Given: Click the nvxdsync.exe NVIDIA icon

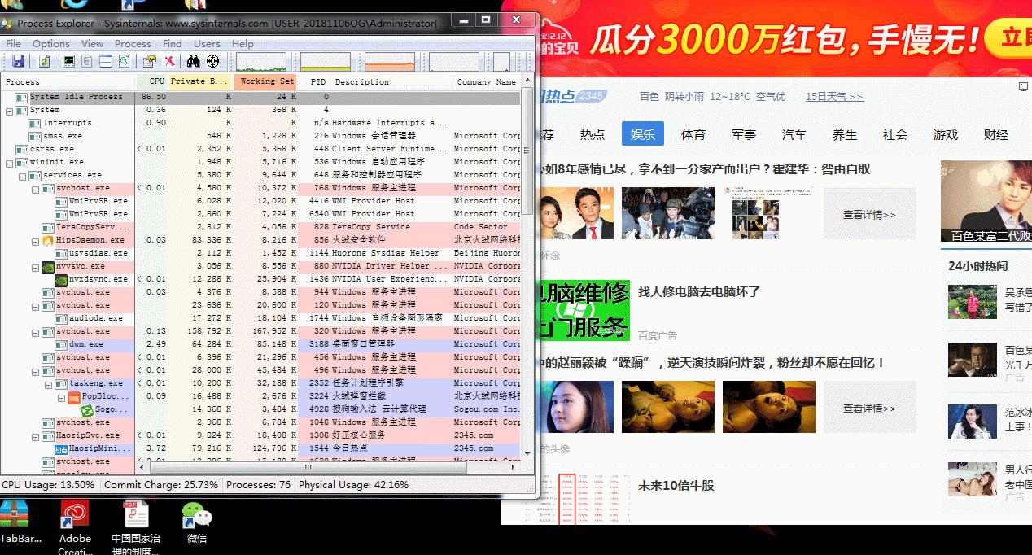Looking at the screenshot, I should tap(61, 279).
